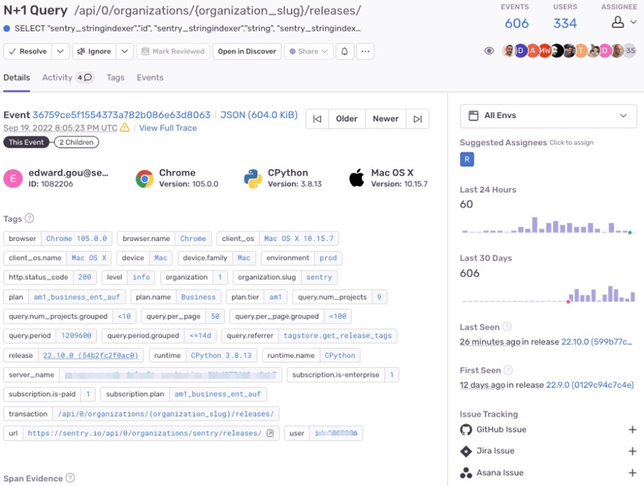Expand the Ignore options dropdown arrow
This screenshot has width=644, height=486.
click(124, 51)
